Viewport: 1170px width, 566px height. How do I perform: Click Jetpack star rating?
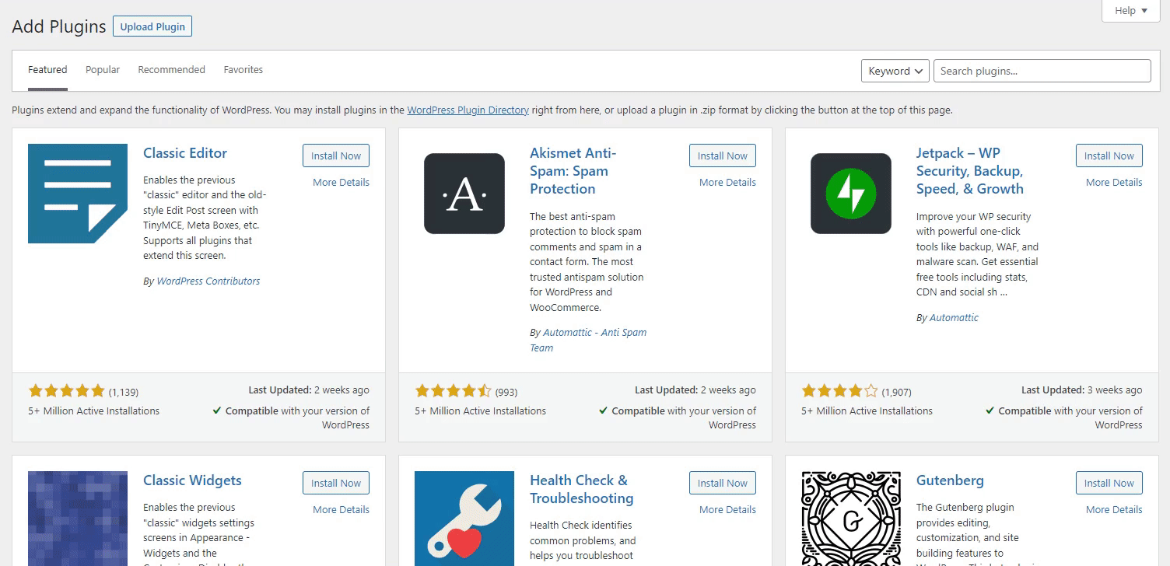[839, 391]
